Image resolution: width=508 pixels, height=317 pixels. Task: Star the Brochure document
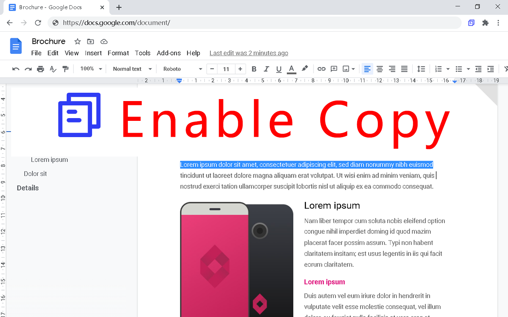(x=78, y=41)
